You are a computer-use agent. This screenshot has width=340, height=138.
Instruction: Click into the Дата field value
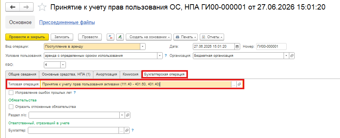coord(213,47)
